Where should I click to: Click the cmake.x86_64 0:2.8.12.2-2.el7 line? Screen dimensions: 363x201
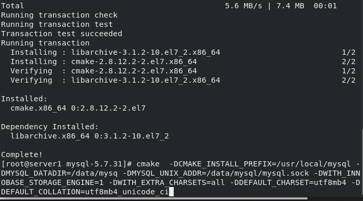point(78,108)
